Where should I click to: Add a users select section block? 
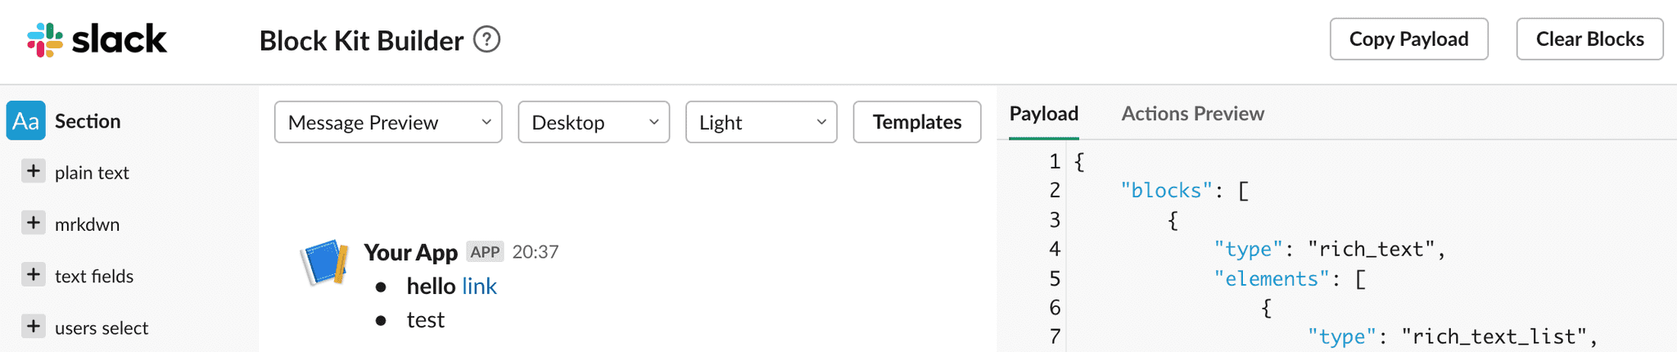tap(33, 326)
